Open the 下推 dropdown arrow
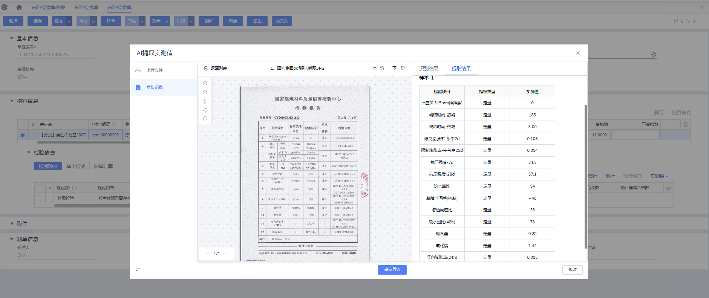The image size is (709, 298). tap(142, 21)
